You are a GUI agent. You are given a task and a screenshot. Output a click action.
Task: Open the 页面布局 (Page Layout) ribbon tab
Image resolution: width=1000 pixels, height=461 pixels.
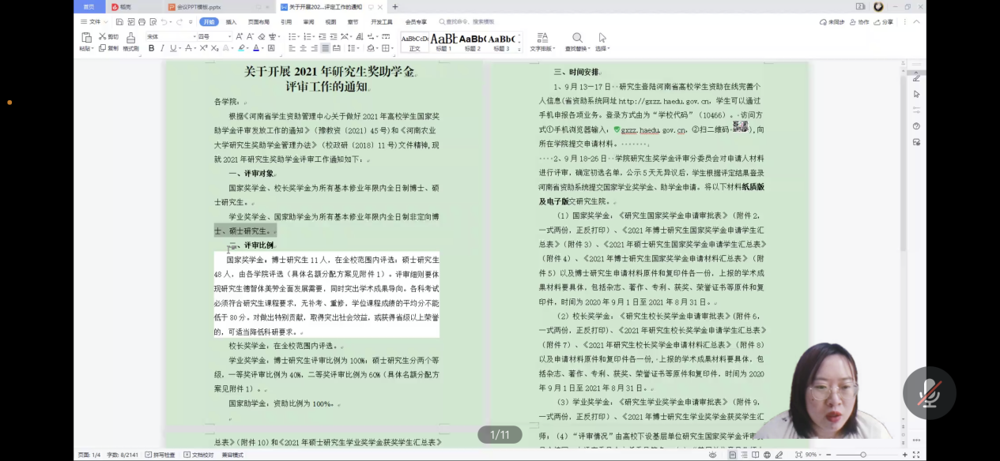pyautogui.click(x=258, y=22)
